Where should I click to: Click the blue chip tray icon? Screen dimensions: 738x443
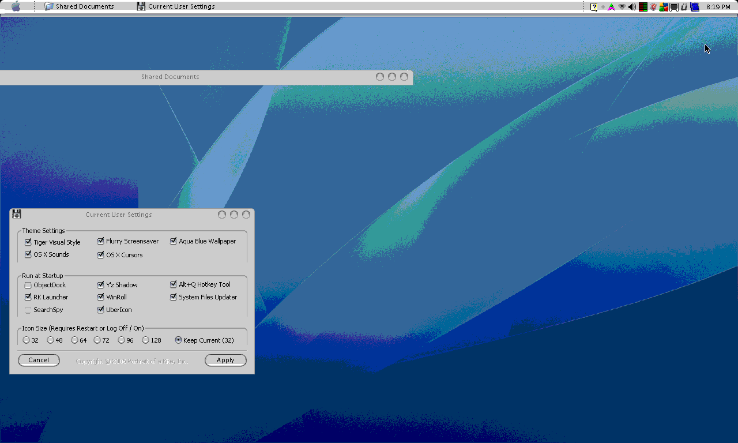695,7
